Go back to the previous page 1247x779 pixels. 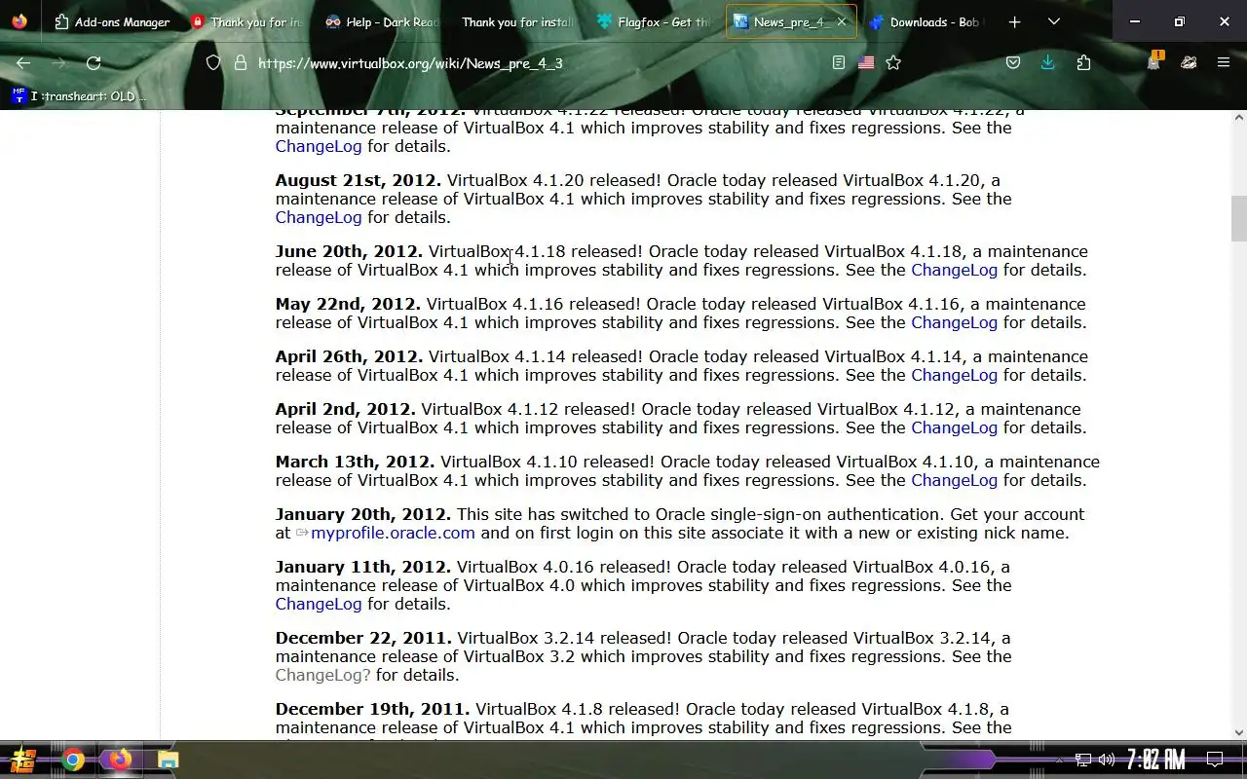click(23, 63)
